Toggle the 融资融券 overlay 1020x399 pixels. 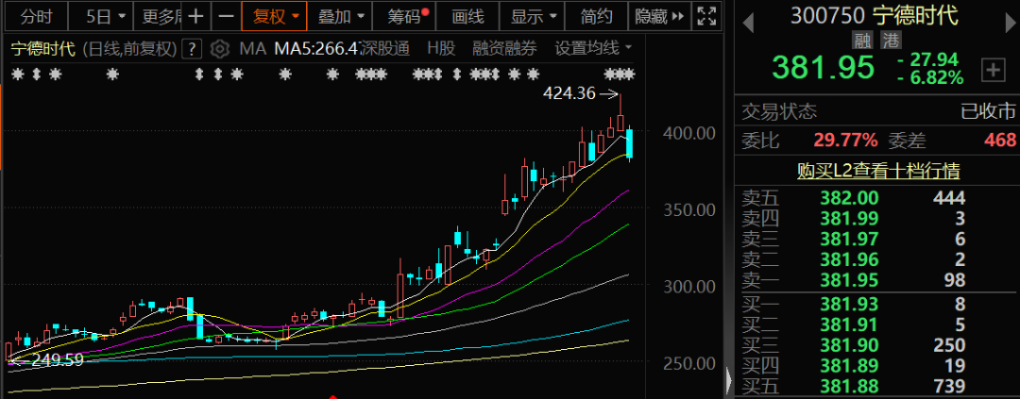coord(505,49)
